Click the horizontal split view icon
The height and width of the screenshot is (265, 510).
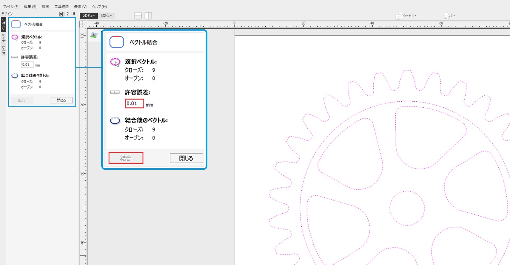138,16
